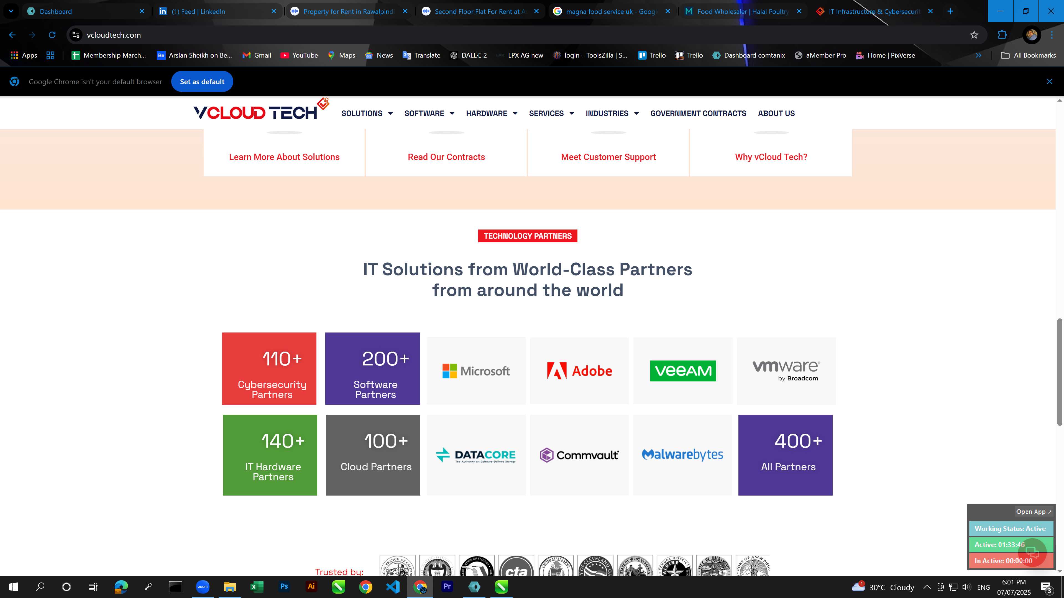Open a new browser tab
Image resolution: width=1064 pixels, height=598 pixels.
[950, 11]
